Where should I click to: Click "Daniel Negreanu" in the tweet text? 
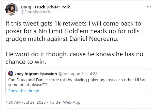[x=94, y=39]
